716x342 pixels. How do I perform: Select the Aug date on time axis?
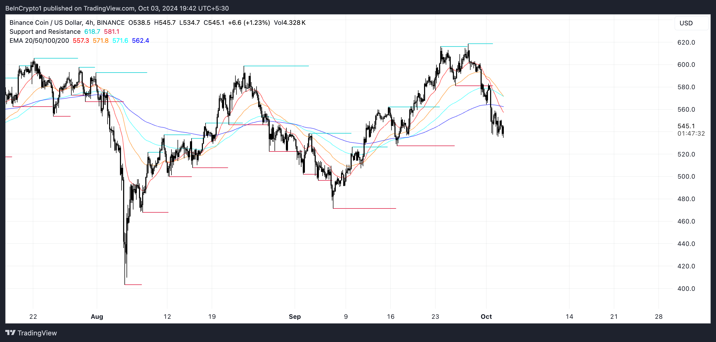click(x=97, y=316)
